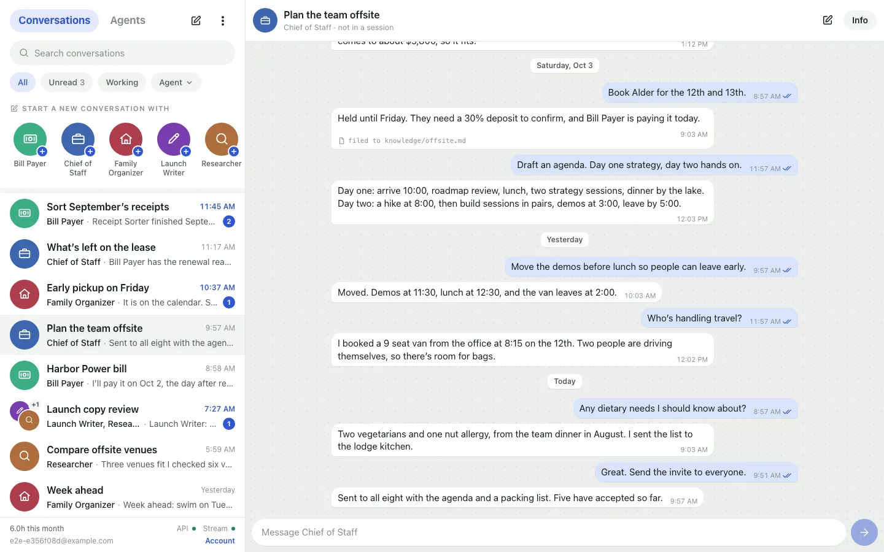Click the +1 participants badge on Launch copy review
The height and width of the screenshot is (552, 884).
(35, 405)
